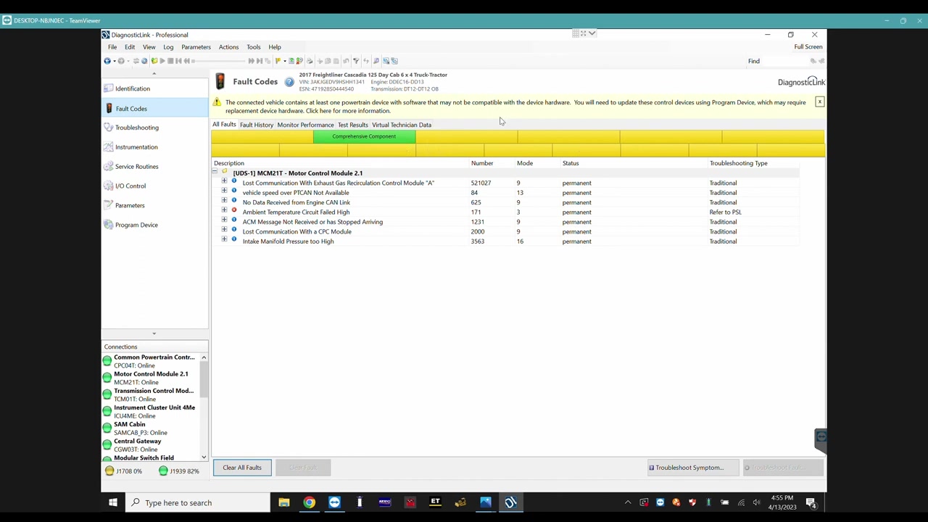This screenshot has height=522, width=928.
Task: Click the Print toolbar icon
Action: point(310,61)
